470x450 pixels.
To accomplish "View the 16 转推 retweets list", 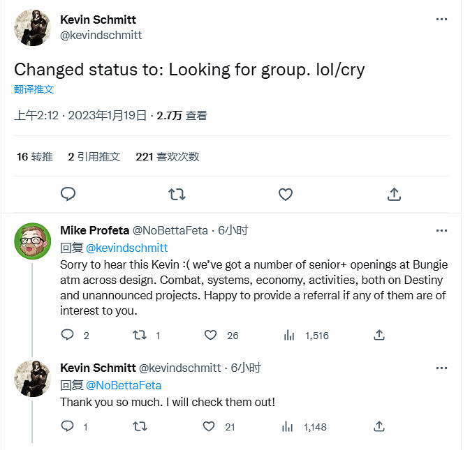I will tap(35, 157).
